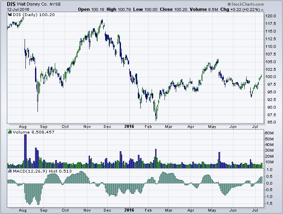Click the 112.5 price axis label
This screenshot has height=214, width=283.
coord(271,39)
